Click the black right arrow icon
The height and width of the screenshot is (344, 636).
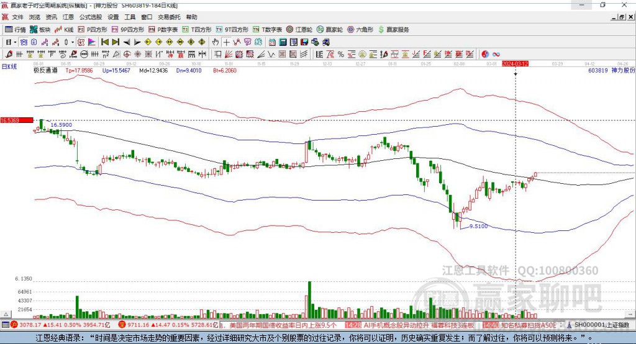[137, 42]
